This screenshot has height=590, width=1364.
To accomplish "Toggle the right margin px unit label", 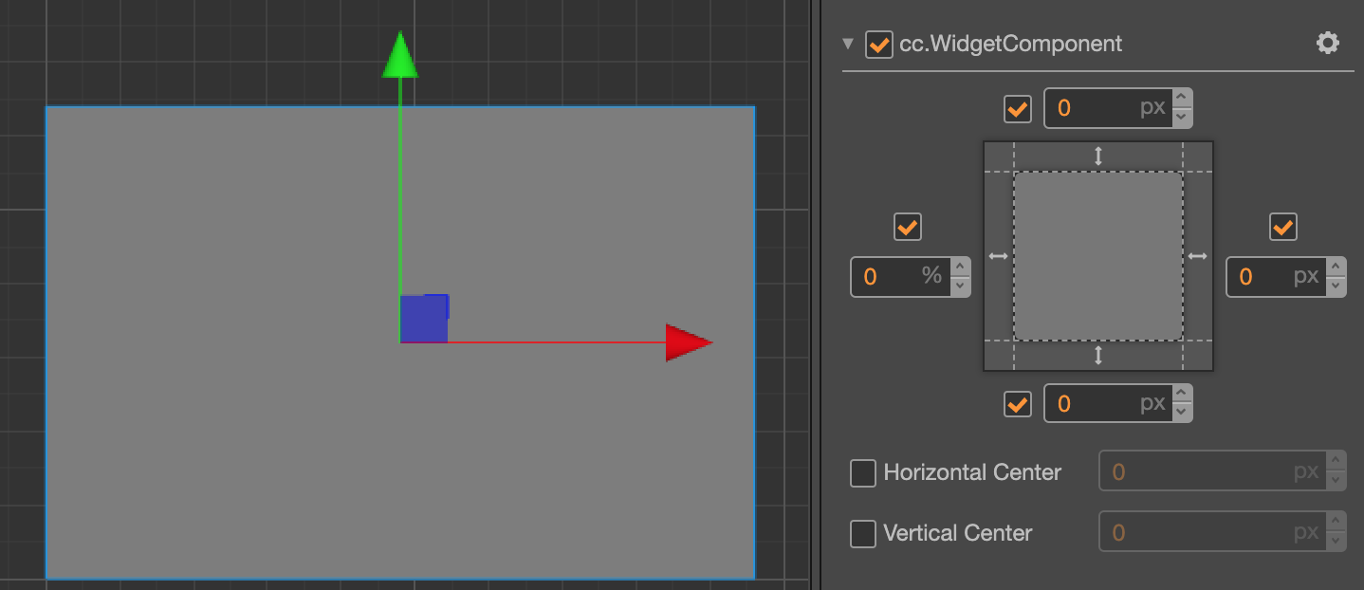I will (1306, 277).
